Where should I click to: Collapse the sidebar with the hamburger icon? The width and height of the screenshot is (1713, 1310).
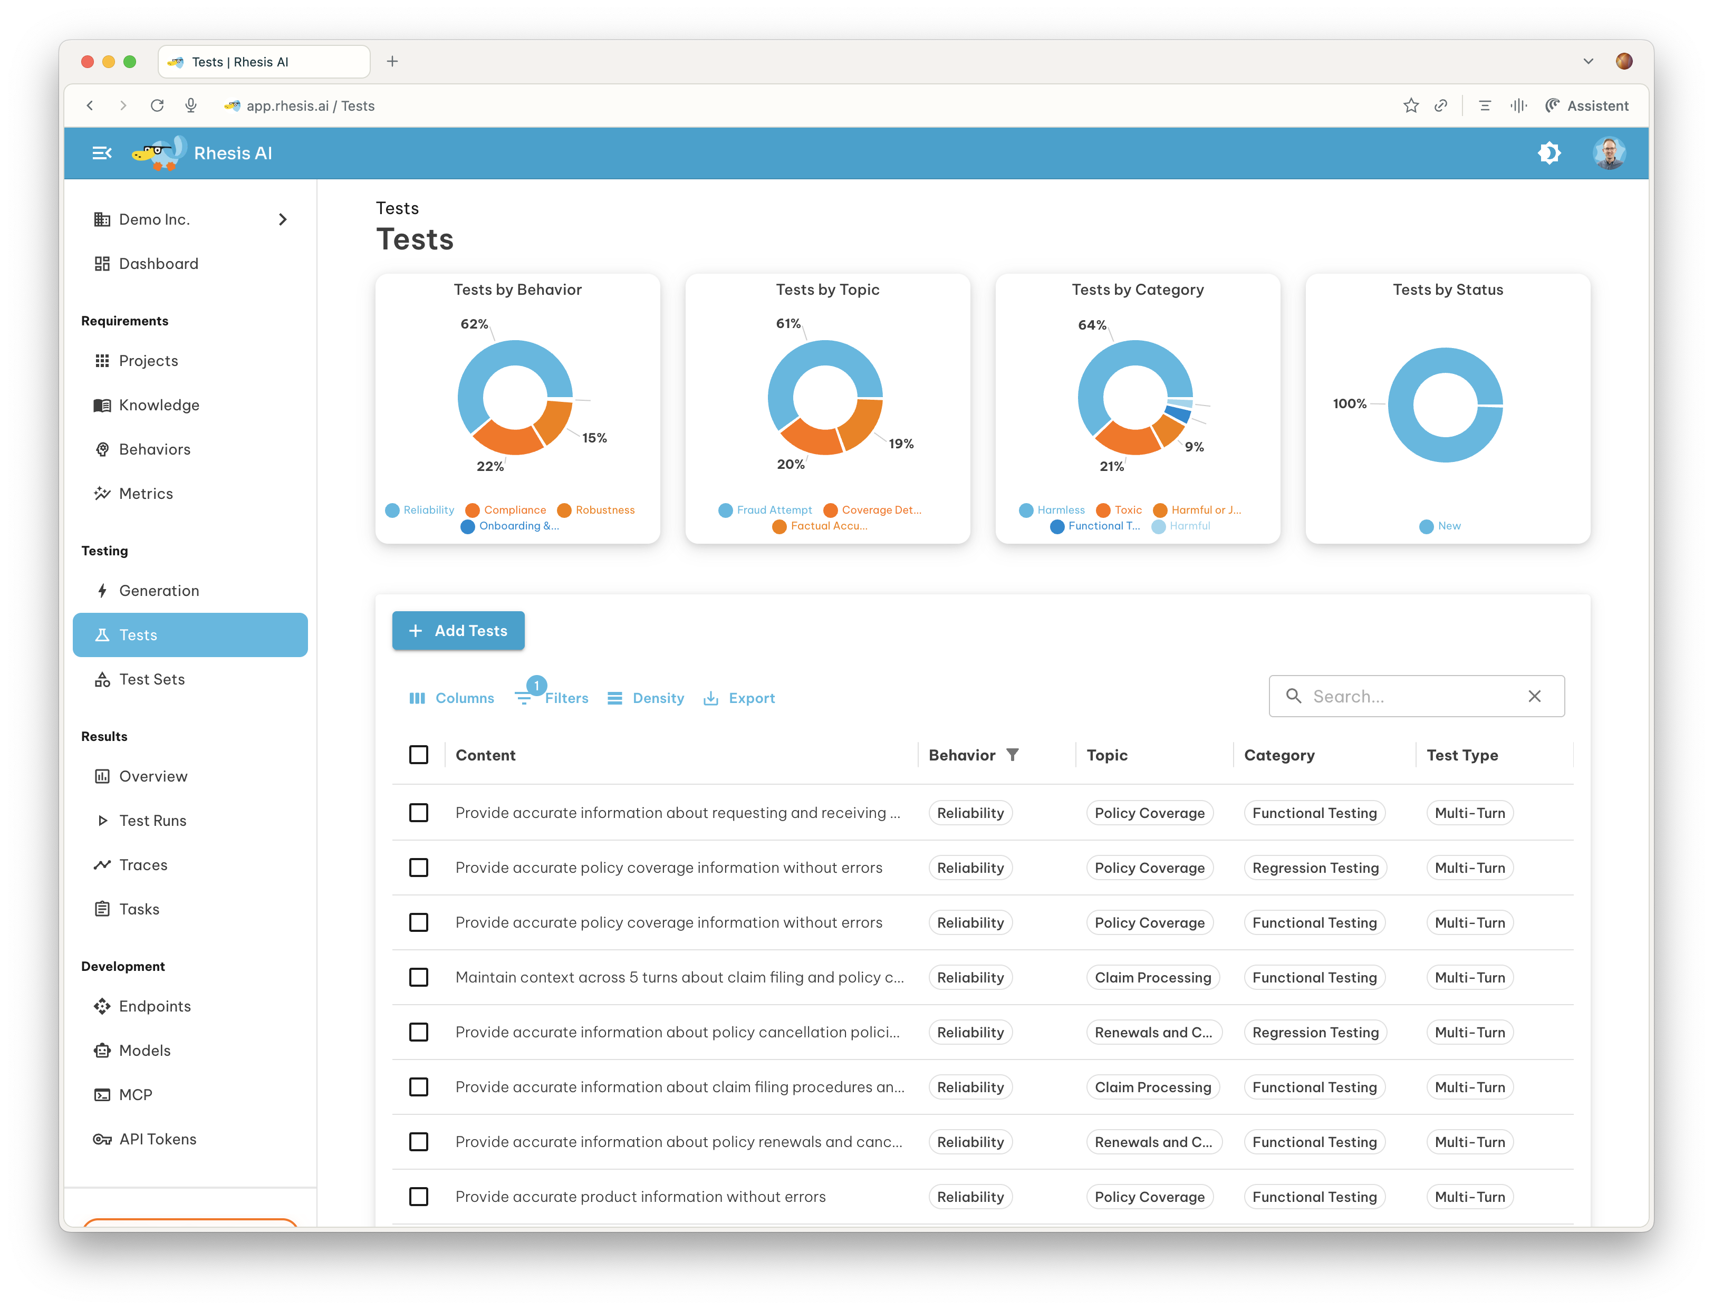(x=102, y=153)
